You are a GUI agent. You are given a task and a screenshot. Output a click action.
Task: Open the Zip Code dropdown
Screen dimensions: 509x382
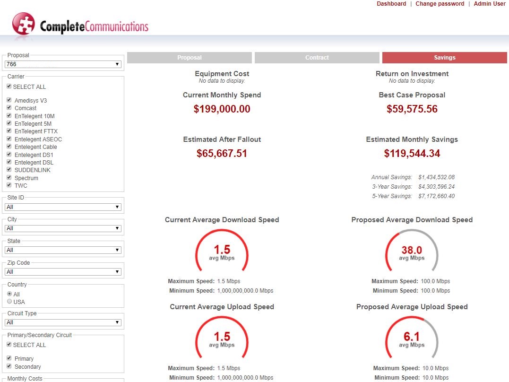[x=63, y=271]
